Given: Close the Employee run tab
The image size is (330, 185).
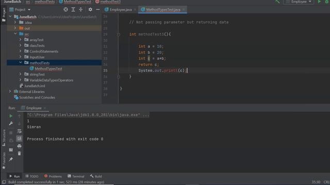Looking at the screenshot, I should [45, 108].
